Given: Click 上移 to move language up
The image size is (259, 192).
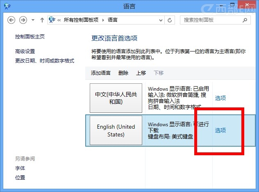Looking at the screenshot, I should tap(141, 73).
